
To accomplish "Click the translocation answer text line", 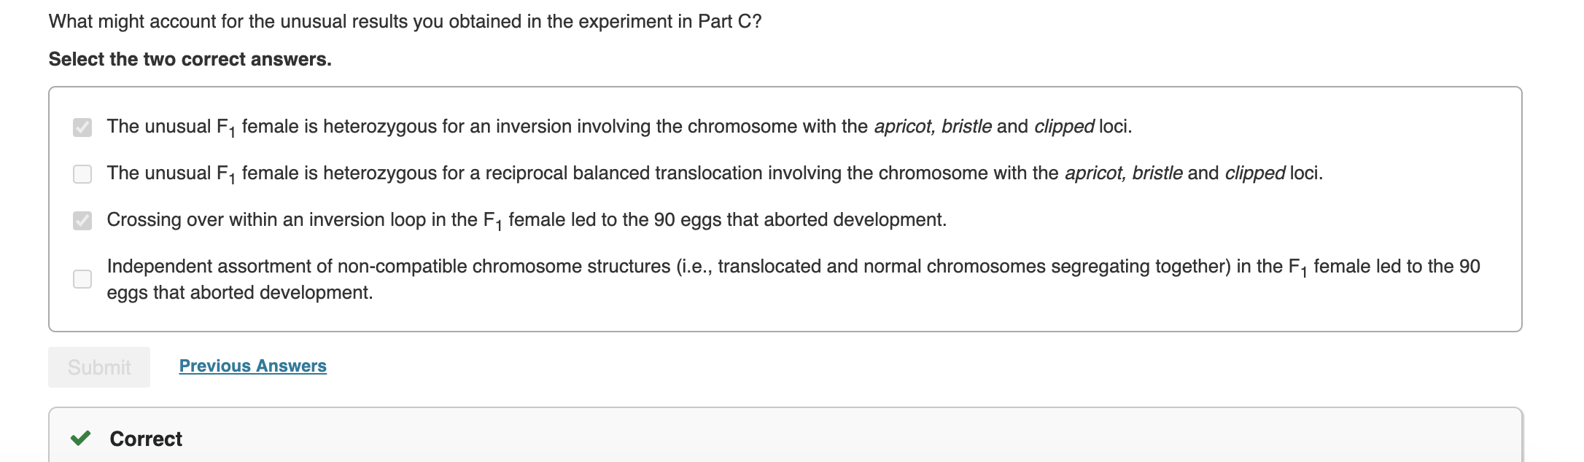I will (x=715, y=173).
